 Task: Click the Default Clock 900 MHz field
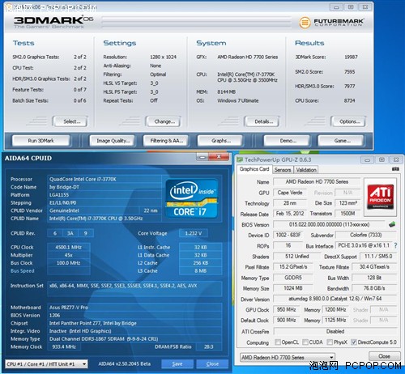(x=286, y=321)
